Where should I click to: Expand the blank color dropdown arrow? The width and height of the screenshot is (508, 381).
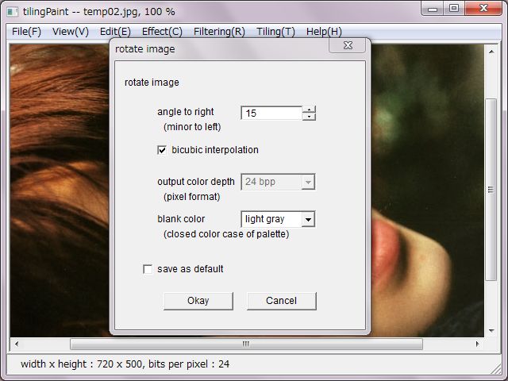coord(308,219)
